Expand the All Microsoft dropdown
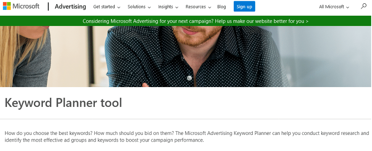 pyautogui.click(x=334, y=7)
